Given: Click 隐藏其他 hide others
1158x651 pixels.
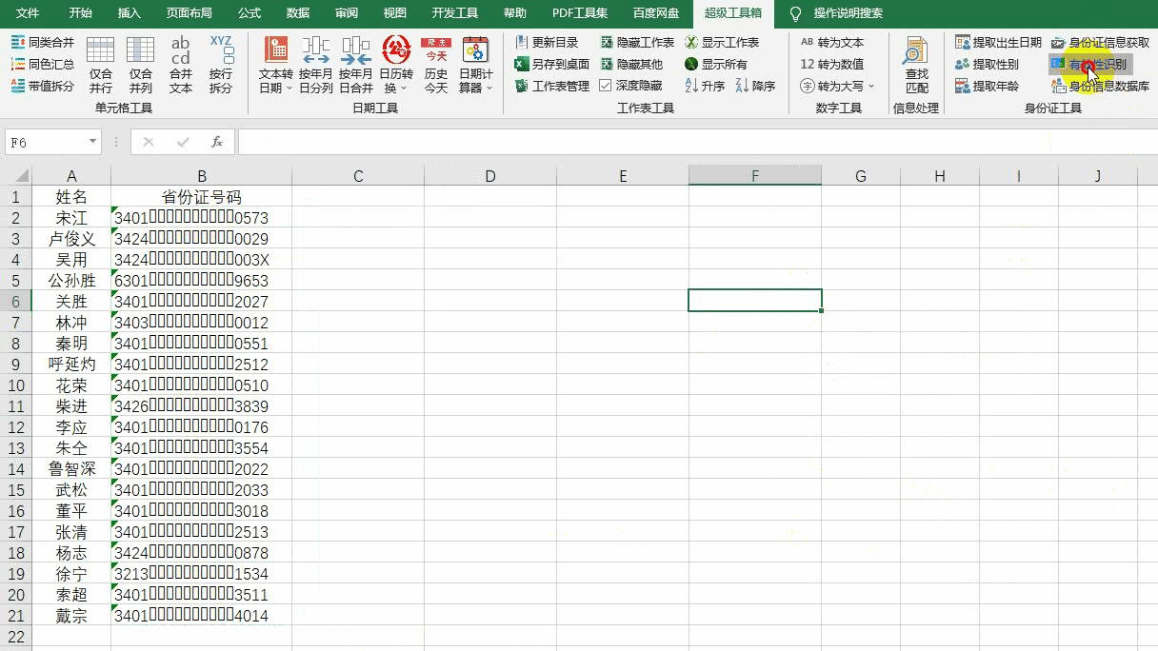Looking at the screenshot, I should [631, 65].
